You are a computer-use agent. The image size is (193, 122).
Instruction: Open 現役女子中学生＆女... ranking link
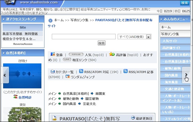(x=19, y=39)
